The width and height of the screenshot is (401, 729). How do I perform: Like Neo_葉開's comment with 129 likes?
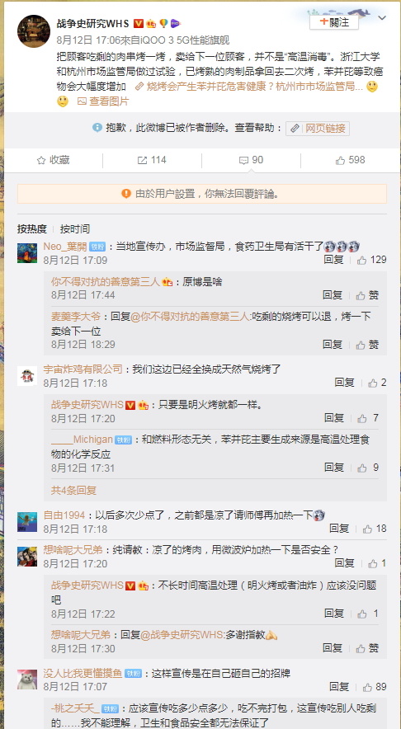click(362, 260)
